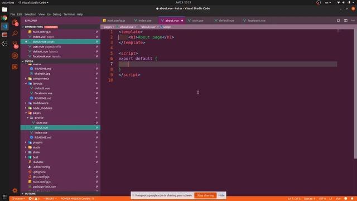Image resolution: width=357 pixels, height=201 pixels.
Task: Open the Help menu
Action: point(80,15)
